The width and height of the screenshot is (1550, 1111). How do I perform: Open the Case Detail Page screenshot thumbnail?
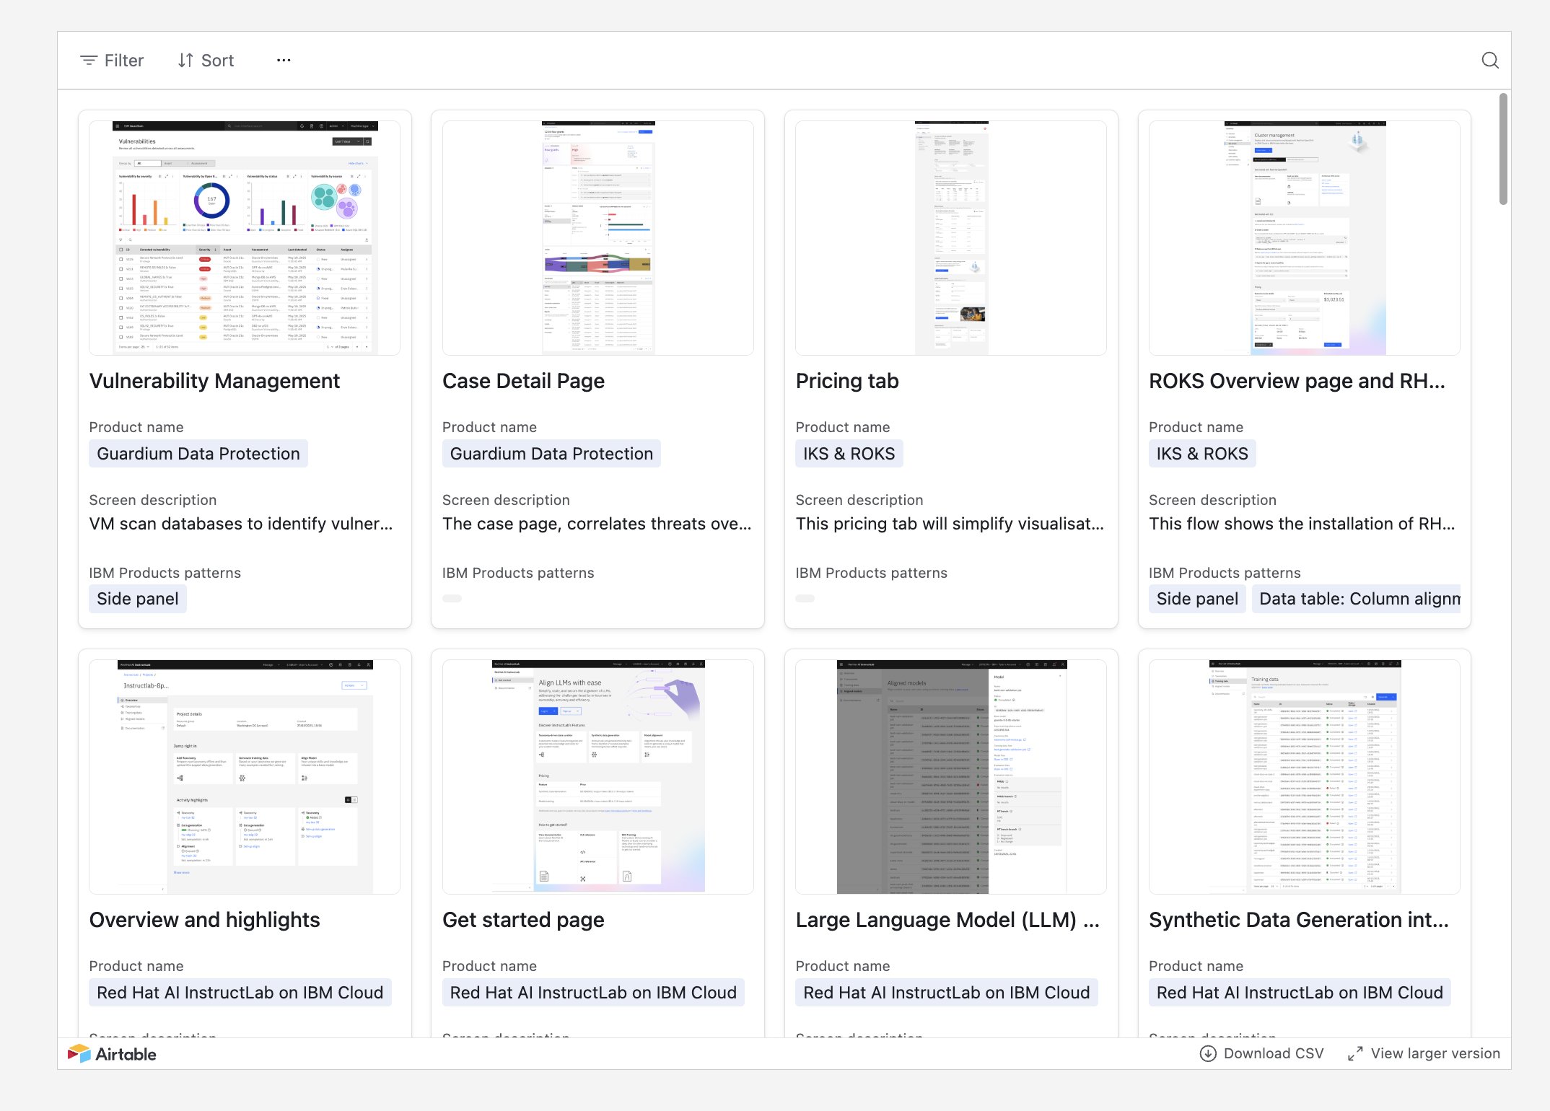598,238
